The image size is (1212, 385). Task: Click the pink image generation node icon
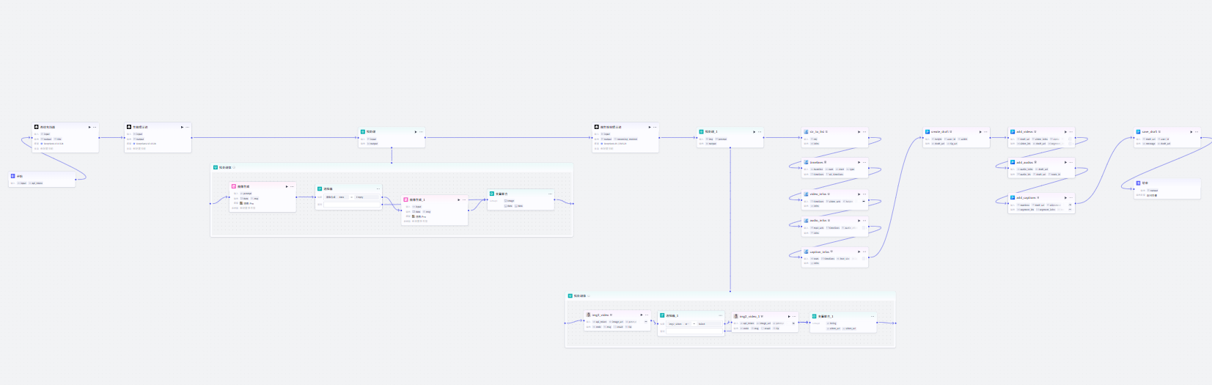[x=234, y=186]
